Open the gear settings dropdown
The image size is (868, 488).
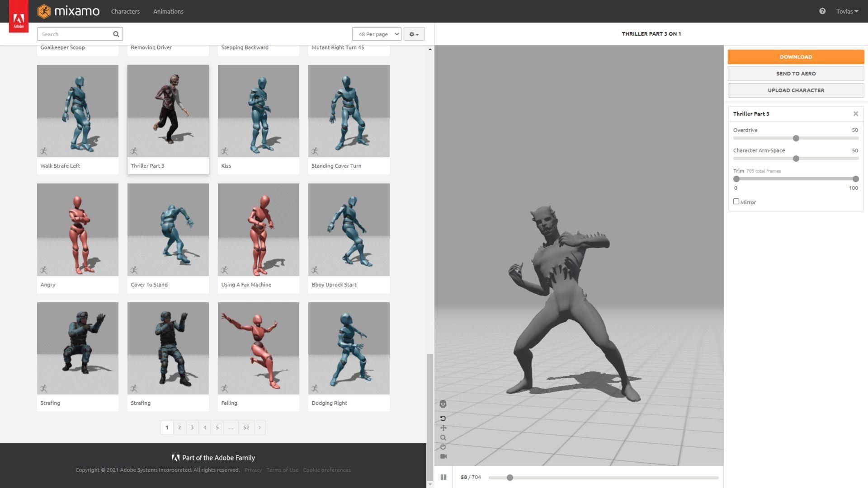(x=414, y=34)
